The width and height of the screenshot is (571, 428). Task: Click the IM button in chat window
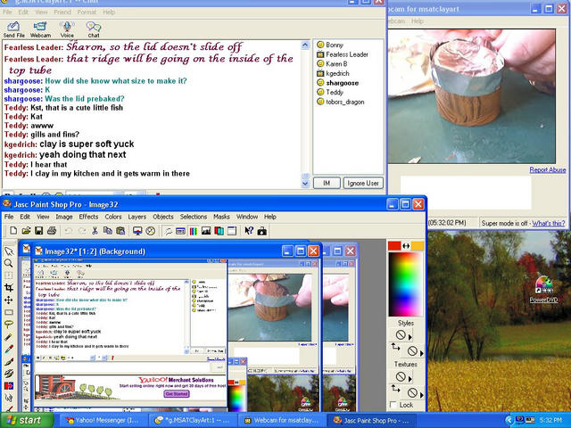[327, 183]
